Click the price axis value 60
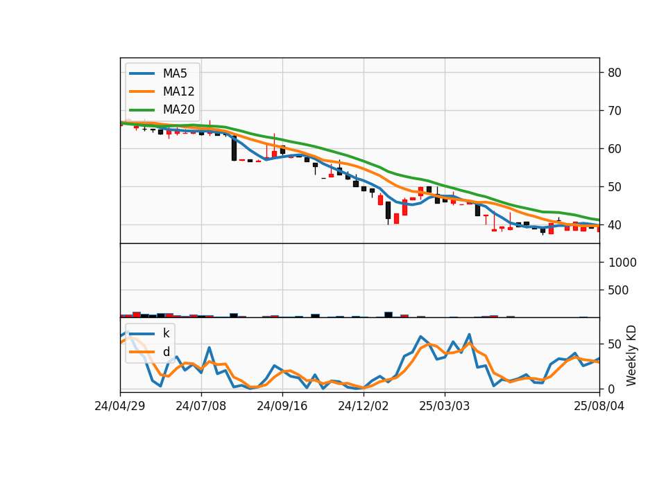 [x=615, y=149]
